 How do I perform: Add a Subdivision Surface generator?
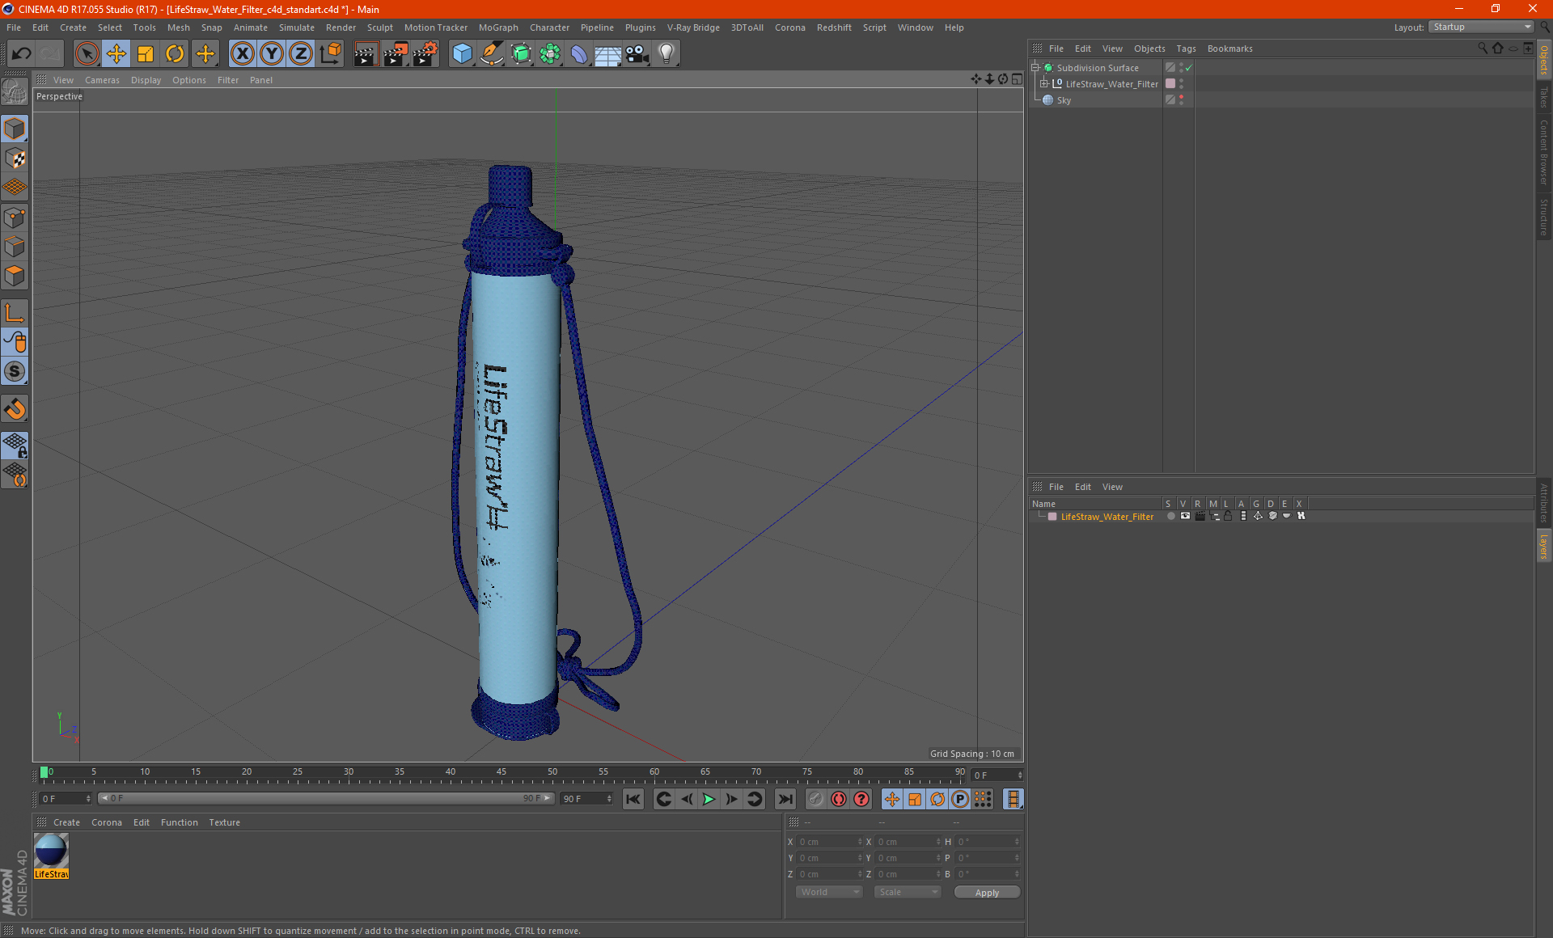521,54
